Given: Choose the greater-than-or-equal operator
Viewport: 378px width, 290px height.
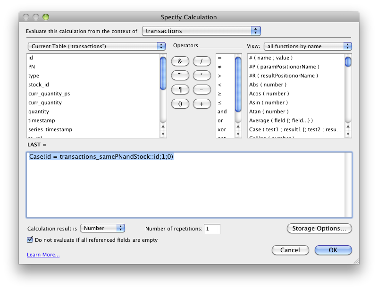Looking at the screenshot, I should pyautogui.click(x=225, y=94).
